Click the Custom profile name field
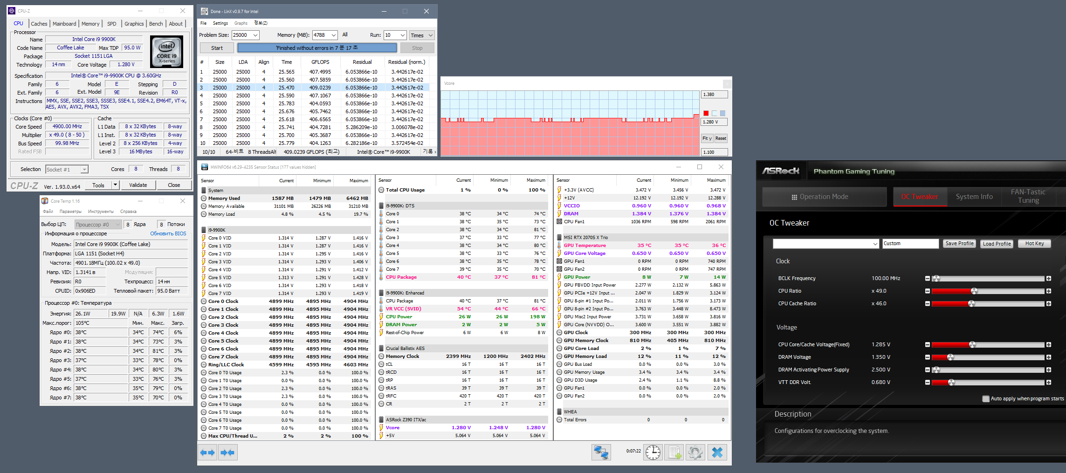The image size is (1066, 473). 910,244
